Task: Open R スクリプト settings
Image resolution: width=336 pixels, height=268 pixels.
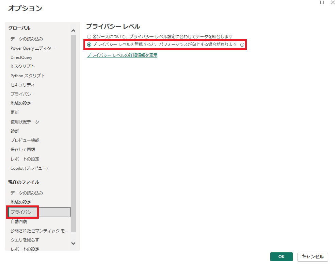Action: pos(22,66)
